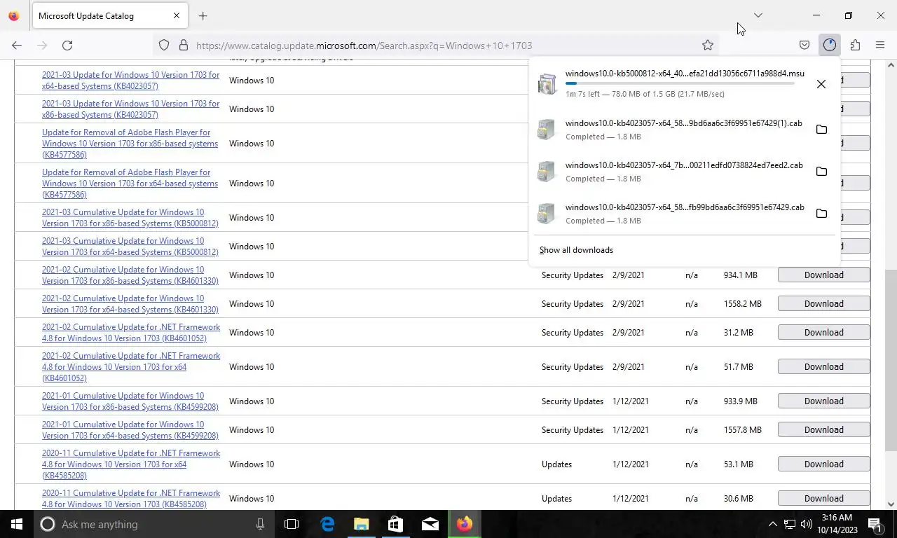Open 2021-02 .NET 4.8 x64 KB4601052 link
The width and height of the screenshot is (897, 538).
click(x=131, y=366)
